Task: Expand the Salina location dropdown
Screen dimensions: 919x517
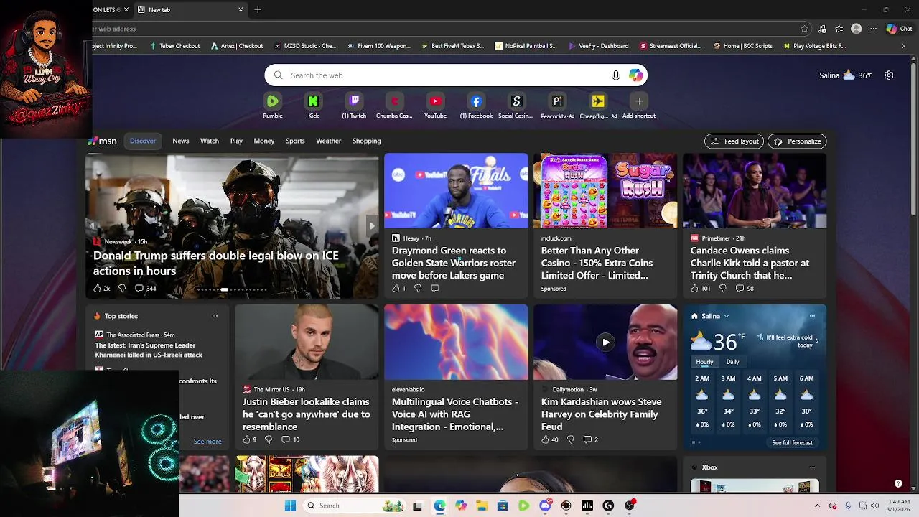Action: click(x=727, y=316)
